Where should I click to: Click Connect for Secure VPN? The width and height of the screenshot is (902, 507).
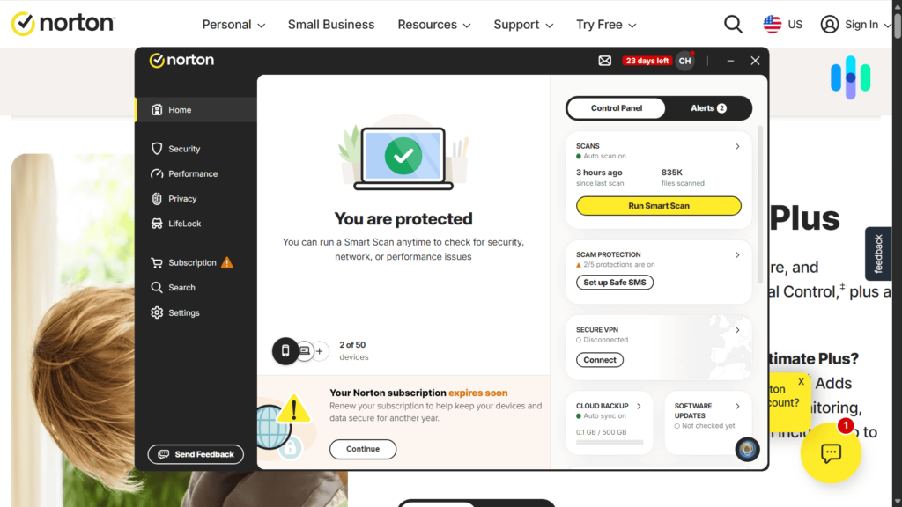[x=599, y=360]
